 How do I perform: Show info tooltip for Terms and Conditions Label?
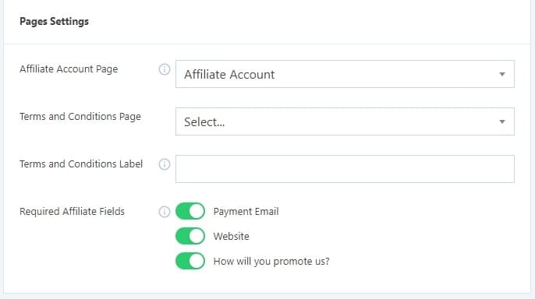[164, 164]
